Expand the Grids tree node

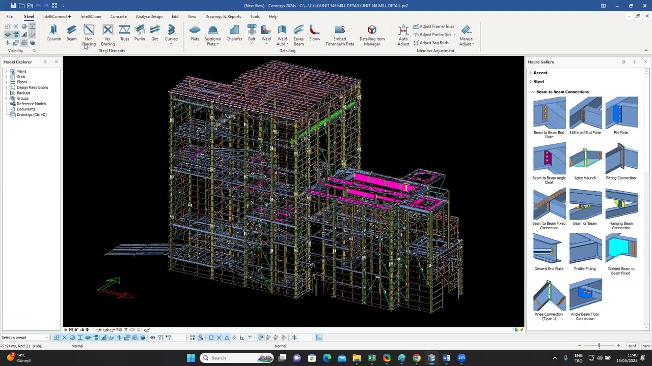(x=6, y=77)
